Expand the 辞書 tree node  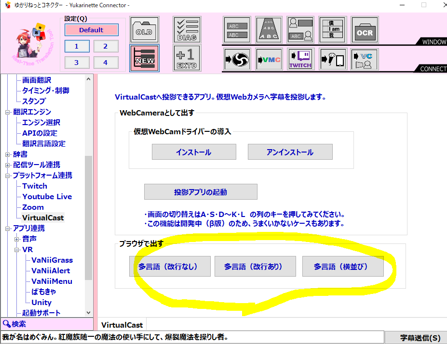tap(7, 154)
